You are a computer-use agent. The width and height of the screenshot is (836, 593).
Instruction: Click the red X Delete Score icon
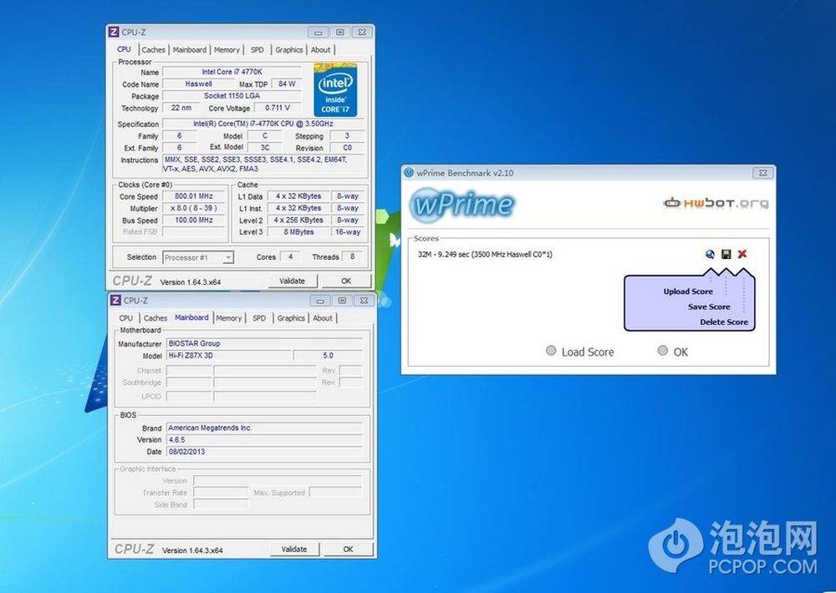pos(742,254)
